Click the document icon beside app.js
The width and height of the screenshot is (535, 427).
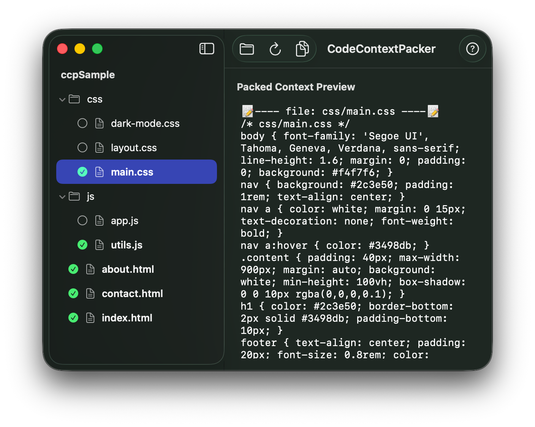tap(100, 220)
